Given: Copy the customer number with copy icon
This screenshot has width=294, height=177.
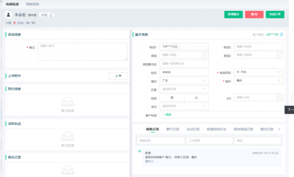Looking at the screenshot, I should click(281, 35).
